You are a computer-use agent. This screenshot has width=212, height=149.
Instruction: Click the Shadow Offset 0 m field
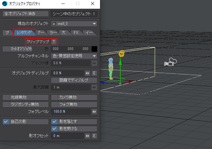67,136
